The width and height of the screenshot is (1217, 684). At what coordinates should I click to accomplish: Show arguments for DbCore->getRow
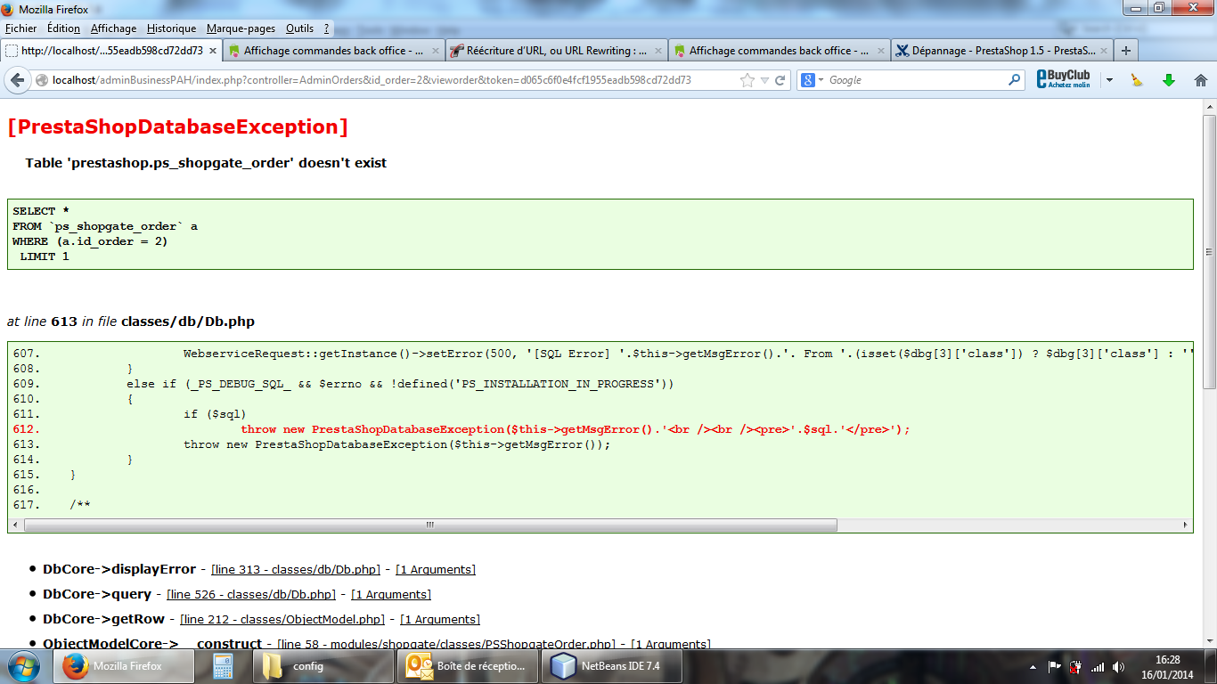pyautogui.click(x=440, y=619)
